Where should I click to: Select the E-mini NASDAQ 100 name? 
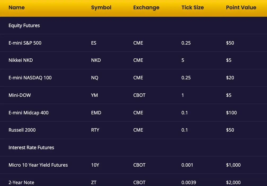(x=30, y=78)
